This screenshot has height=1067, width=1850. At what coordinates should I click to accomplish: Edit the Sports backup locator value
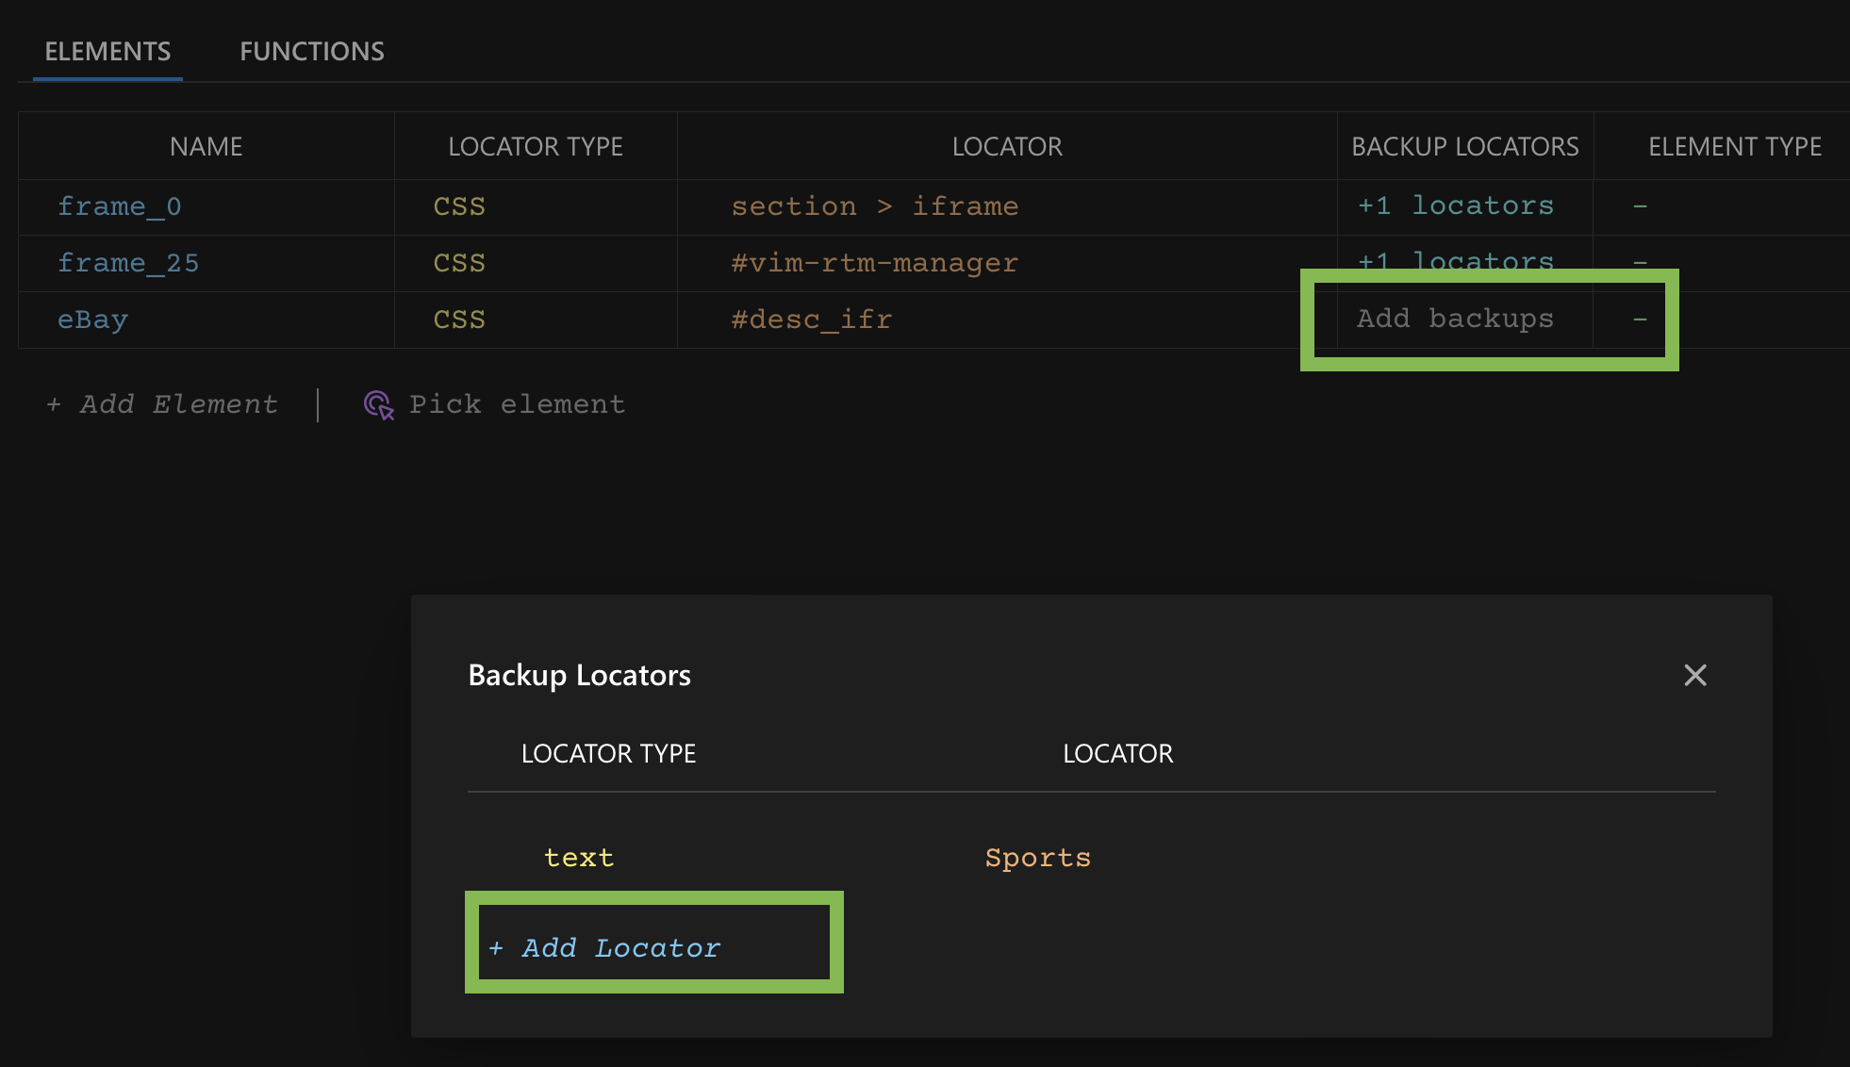pyautogui.click(x=1037, y=858)
